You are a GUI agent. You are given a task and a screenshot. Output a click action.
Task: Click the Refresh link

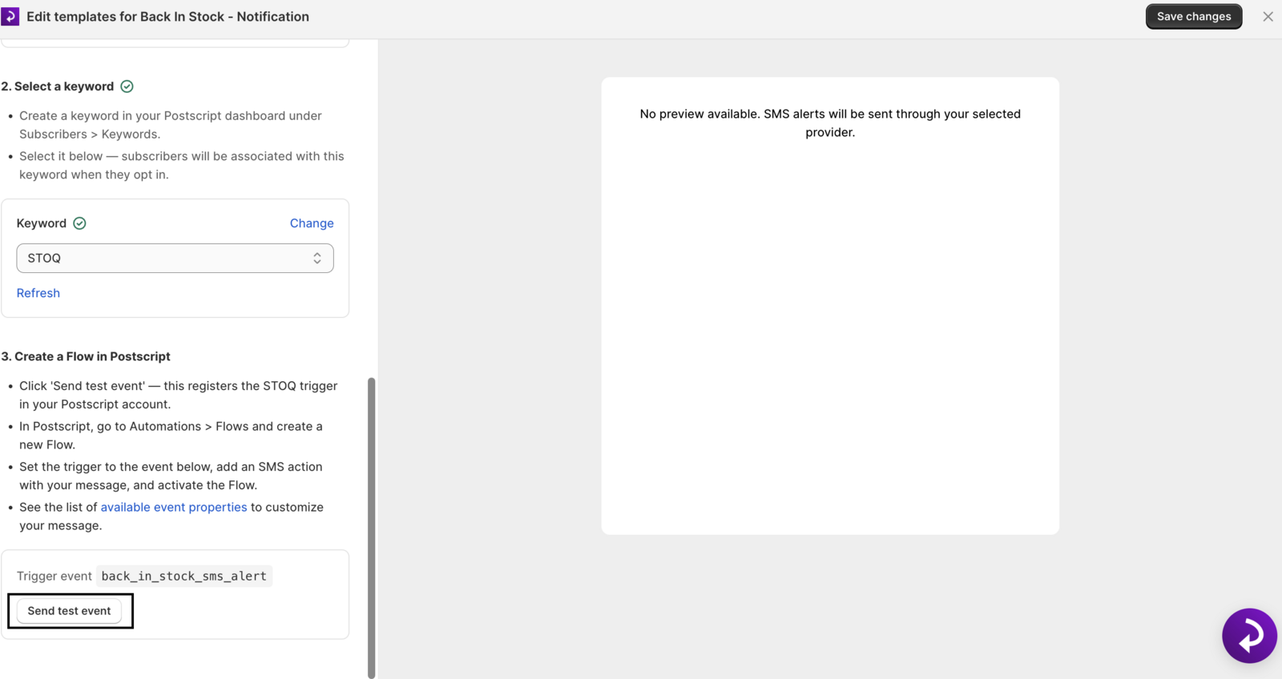[x=38, y=293]
